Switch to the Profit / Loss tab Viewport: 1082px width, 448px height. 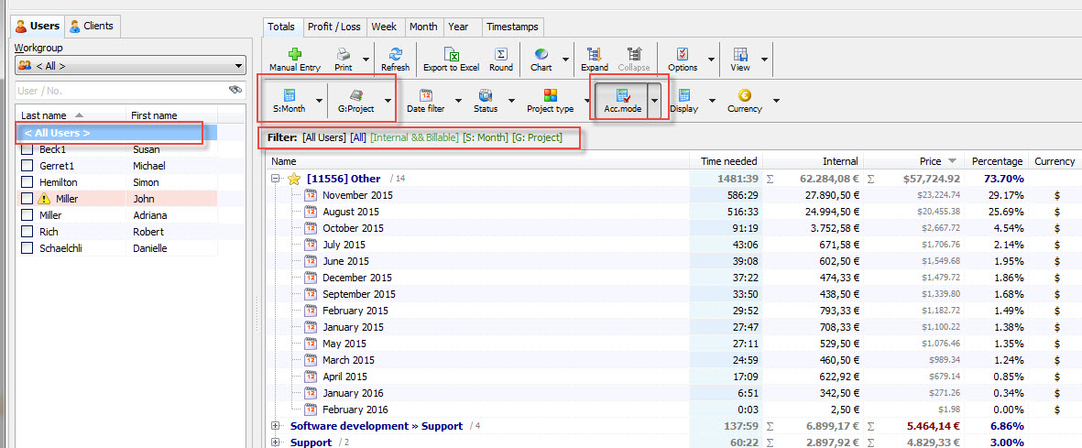click(x=333, y=27)
